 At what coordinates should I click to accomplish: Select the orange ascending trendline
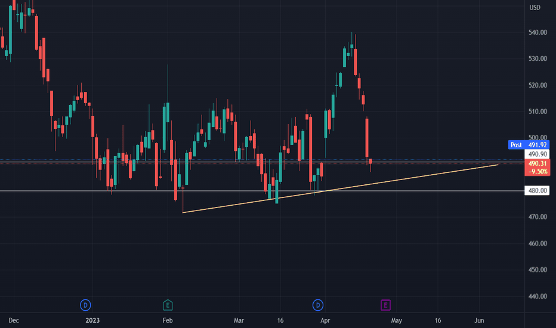click(341, 188)
